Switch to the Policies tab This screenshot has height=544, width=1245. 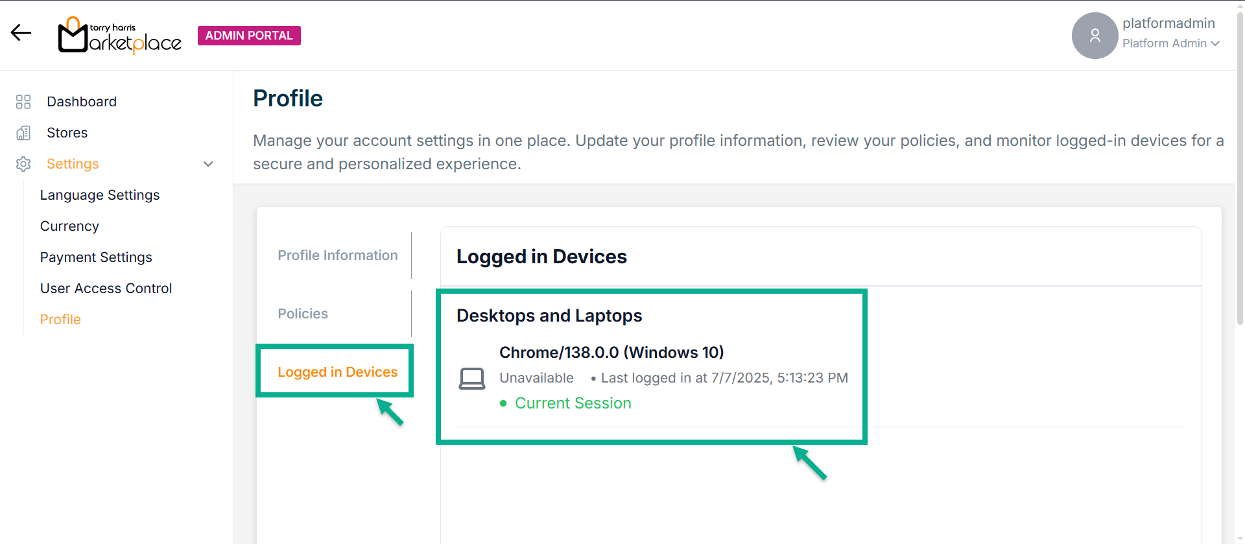pos(303,314)
